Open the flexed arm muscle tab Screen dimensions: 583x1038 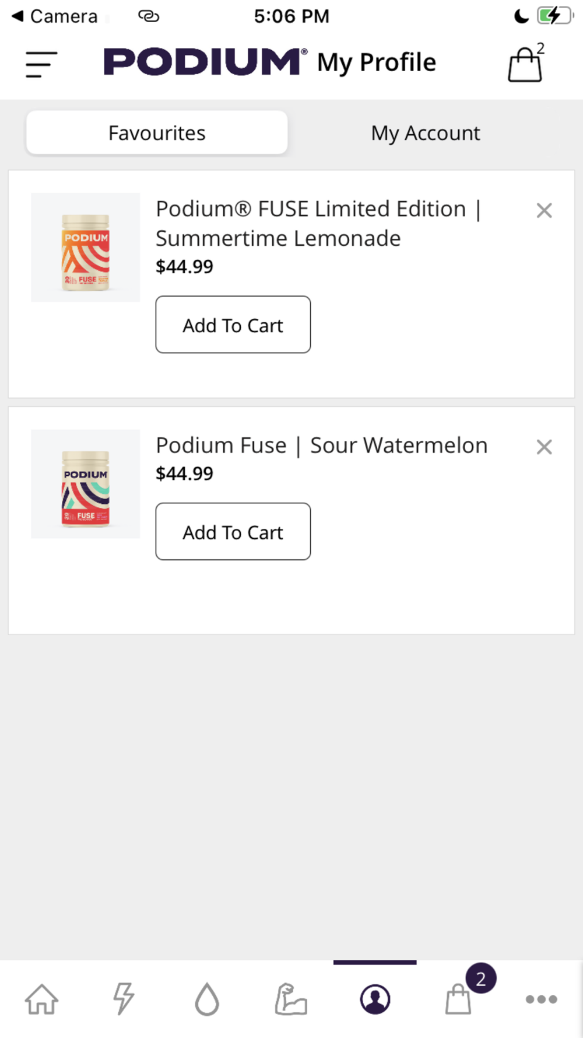click(291, 999)
